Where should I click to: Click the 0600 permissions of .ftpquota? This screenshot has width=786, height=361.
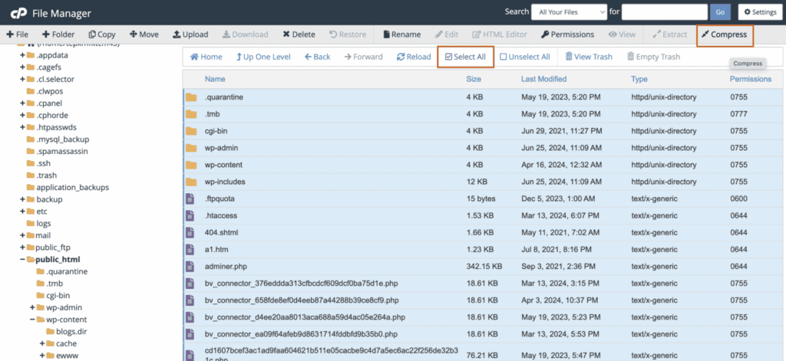tap(739, 199)
